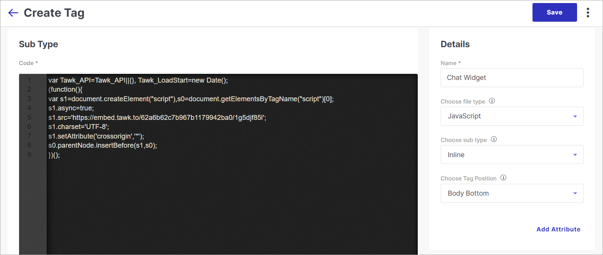603x255 pixels.
Task: Save the new tag
Action: coord(555,13)
